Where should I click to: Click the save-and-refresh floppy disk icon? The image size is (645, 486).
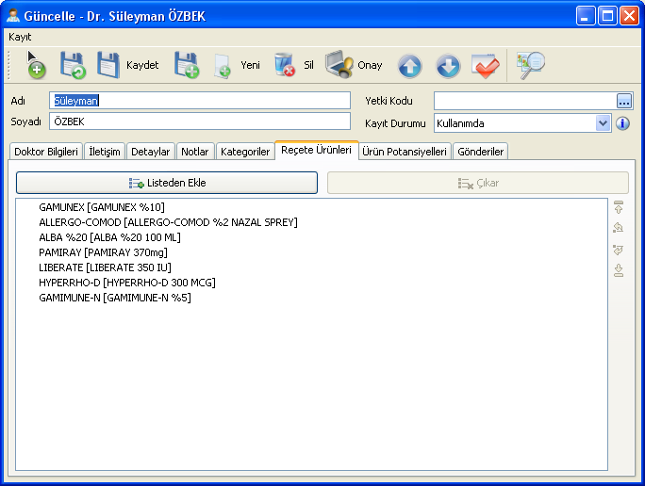point(73,65)
